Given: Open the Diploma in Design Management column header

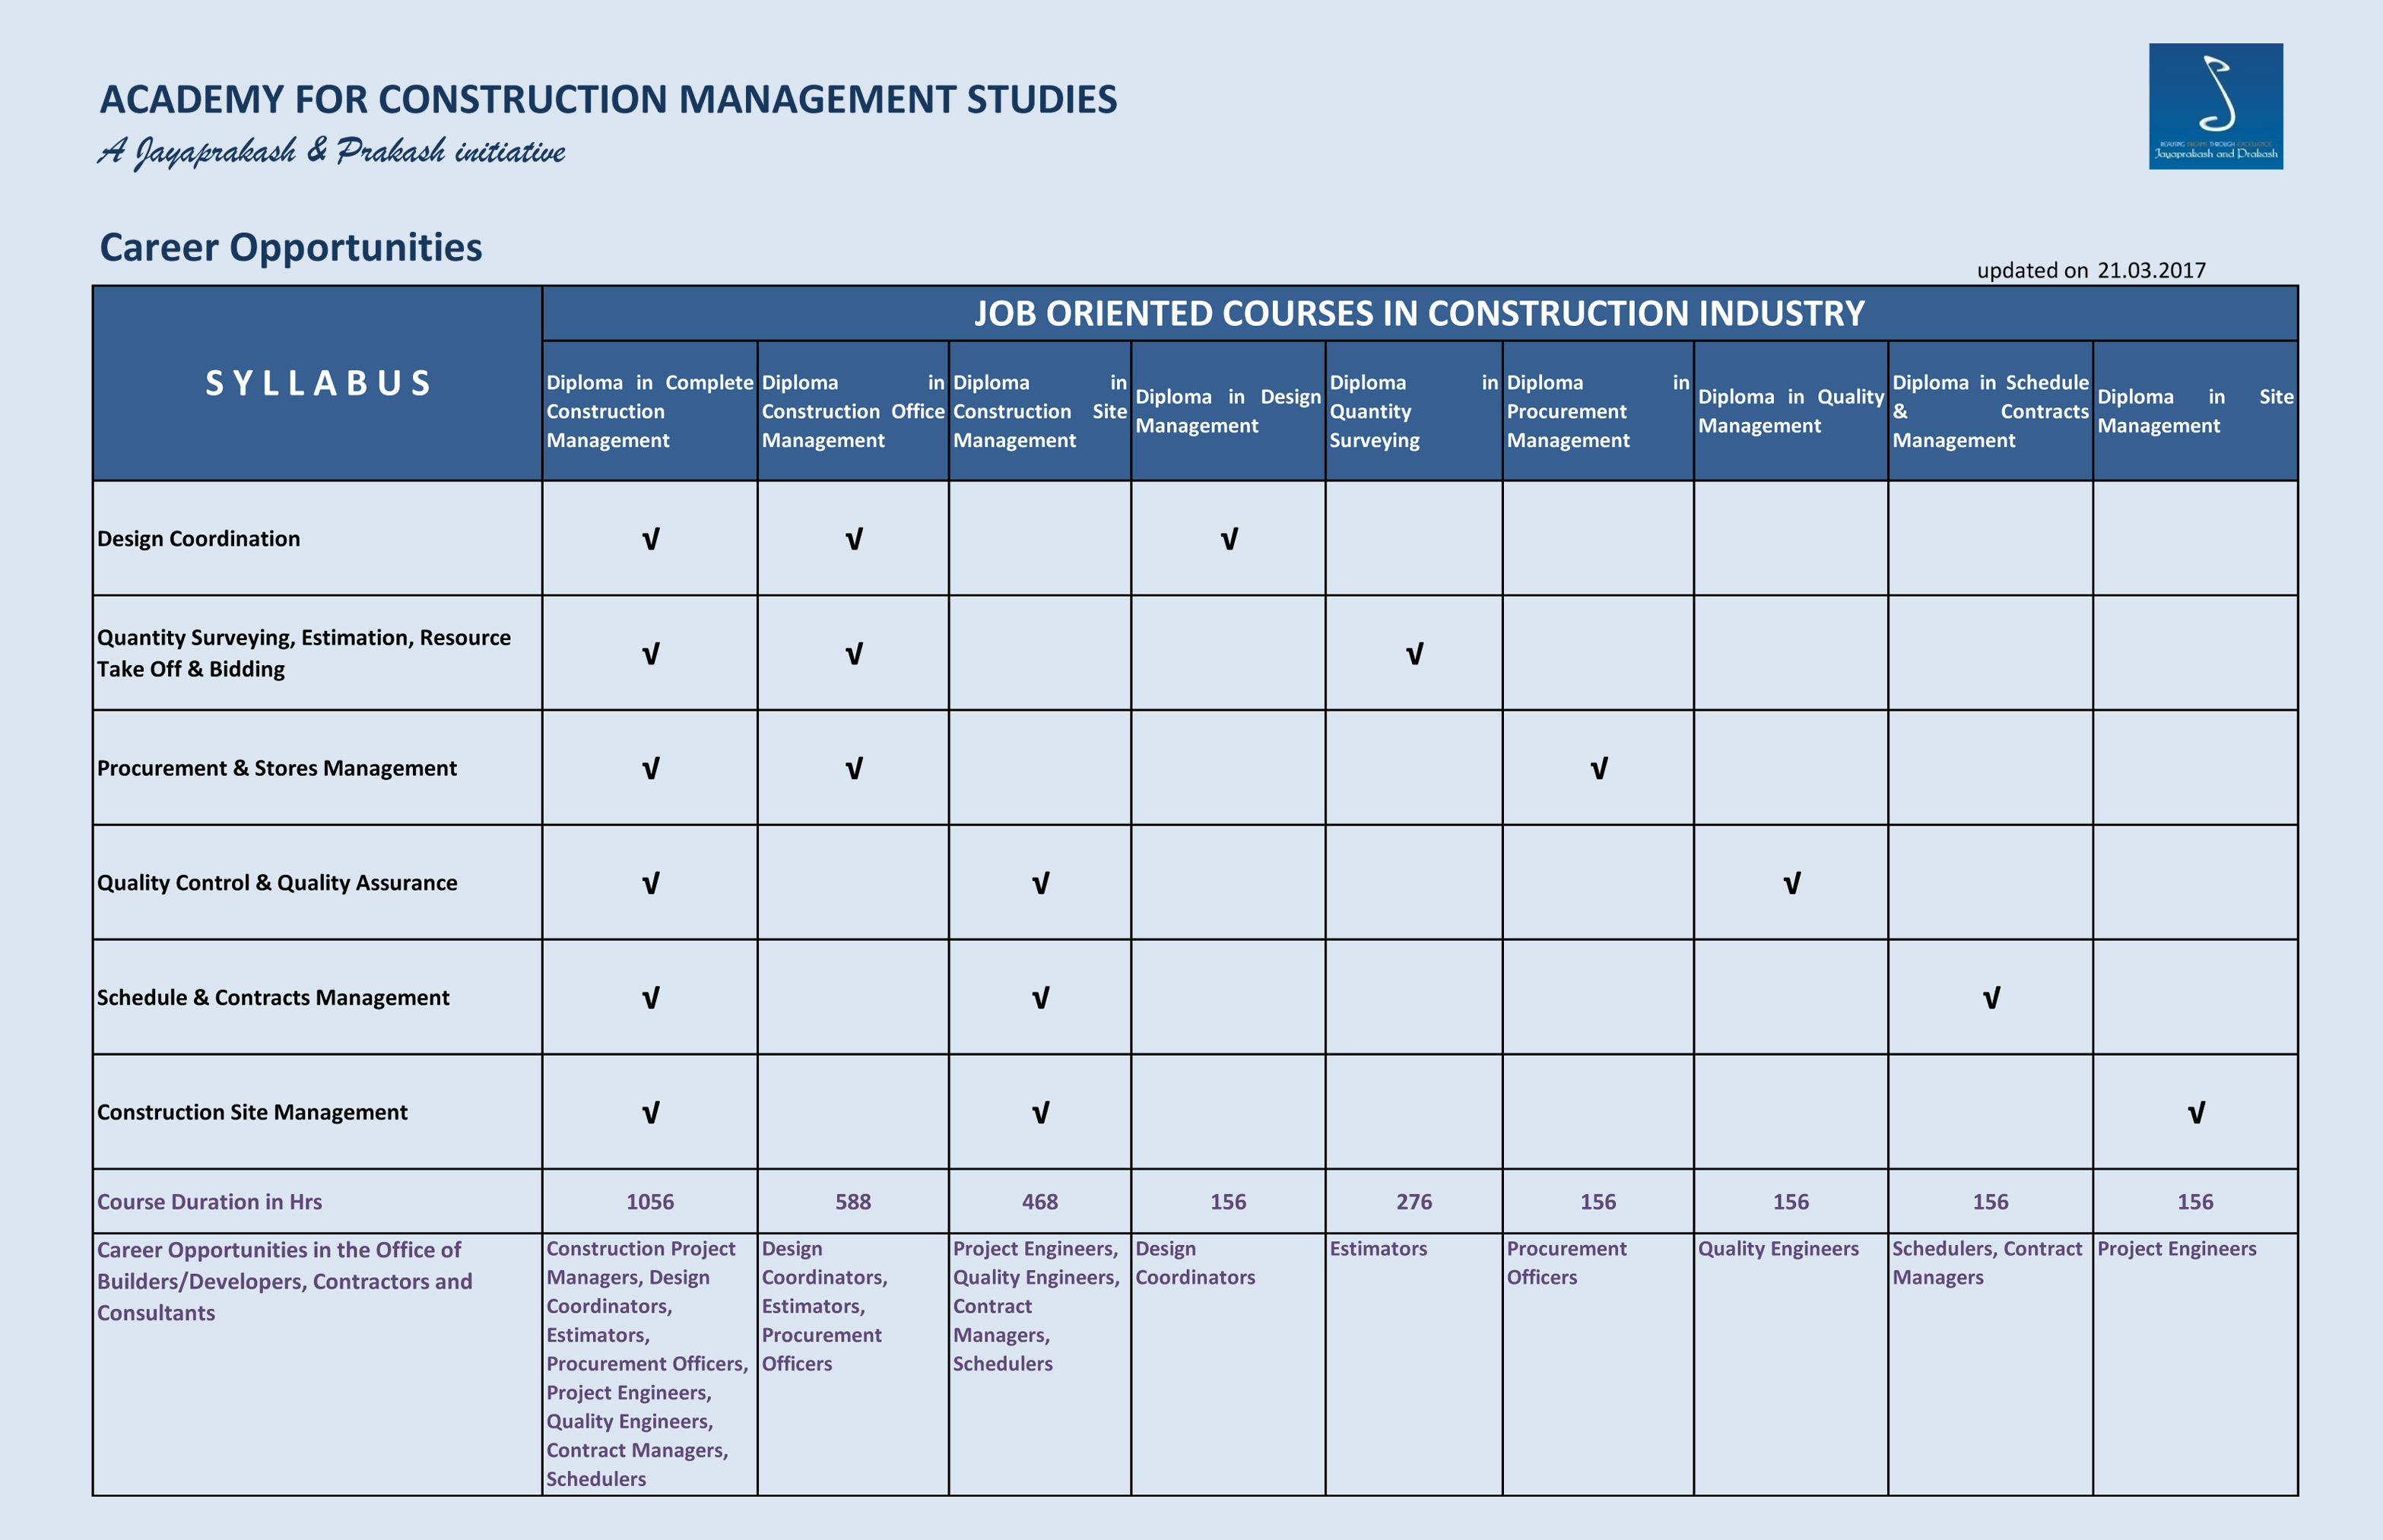Looking at the screenshot, I should [x=1229, y=411].
